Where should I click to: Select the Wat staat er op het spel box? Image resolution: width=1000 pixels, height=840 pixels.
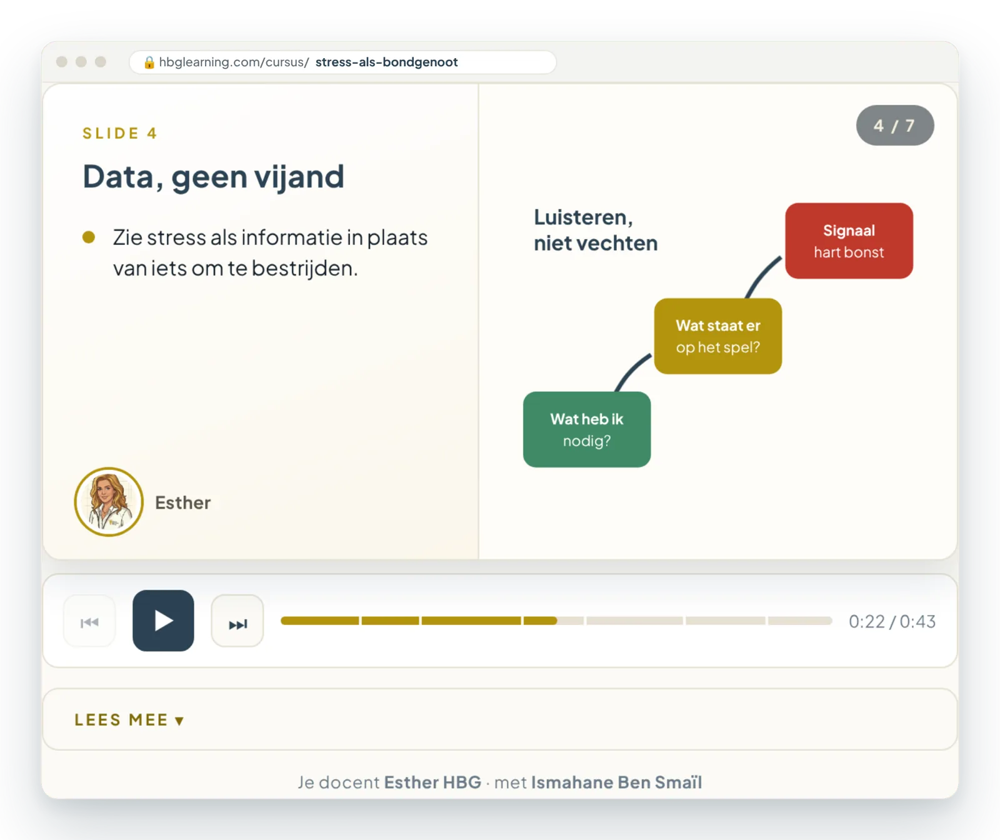pyautogui.click(x=717, y=336)
